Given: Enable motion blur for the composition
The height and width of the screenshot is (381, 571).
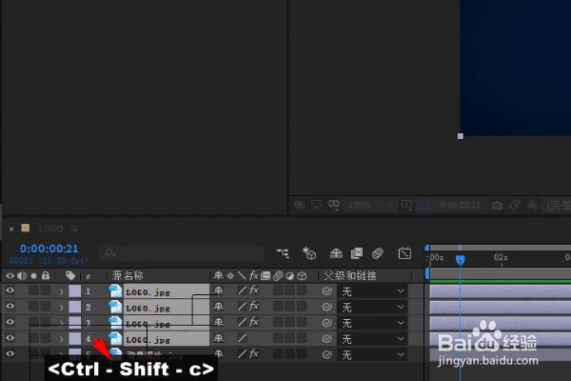Looking at the screenshot, I should 378,253.
